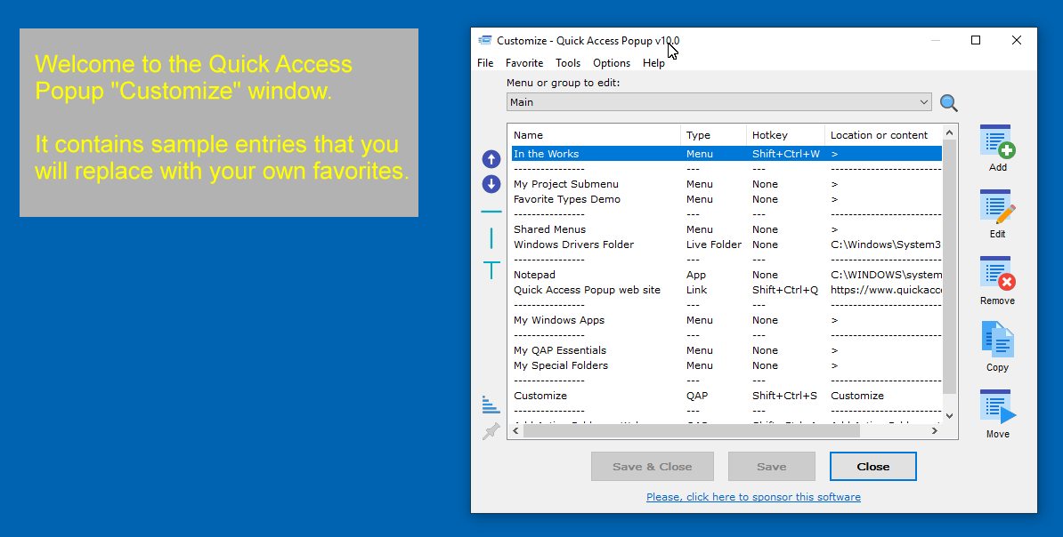This screenshot has width=1063, height=537.
Task: Expand the 'Menu or group to edit' dropdown
Action: (x=923, y=102)
